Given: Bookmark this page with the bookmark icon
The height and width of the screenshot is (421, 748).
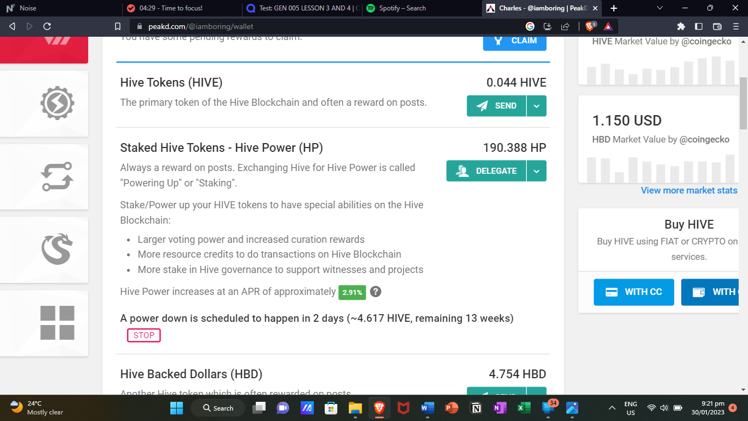Looking at the screenshot, I should pyautogui.click(x=118, y=26).
